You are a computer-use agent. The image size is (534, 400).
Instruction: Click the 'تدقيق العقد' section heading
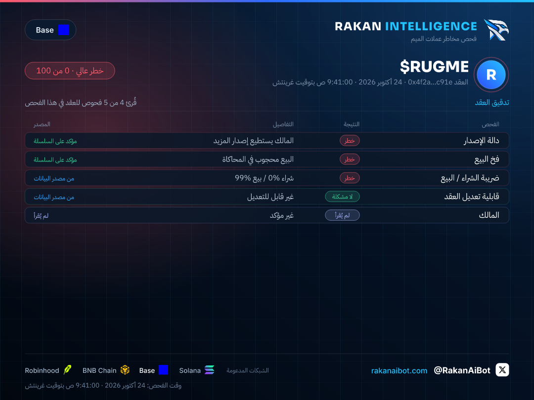[x=492, y=102]
